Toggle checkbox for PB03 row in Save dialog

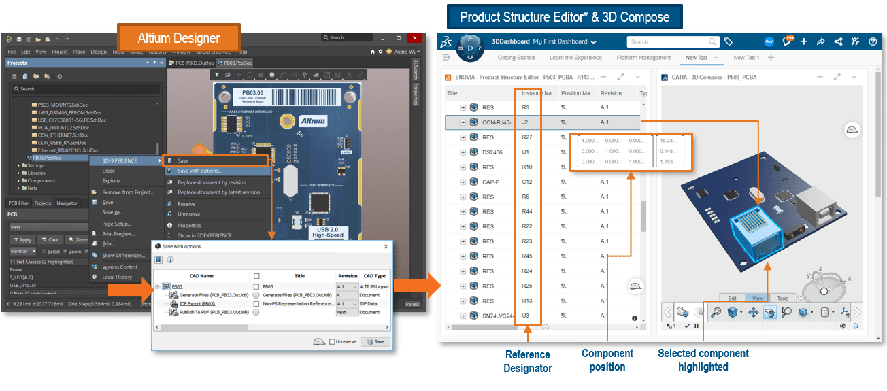pos(256,286)
